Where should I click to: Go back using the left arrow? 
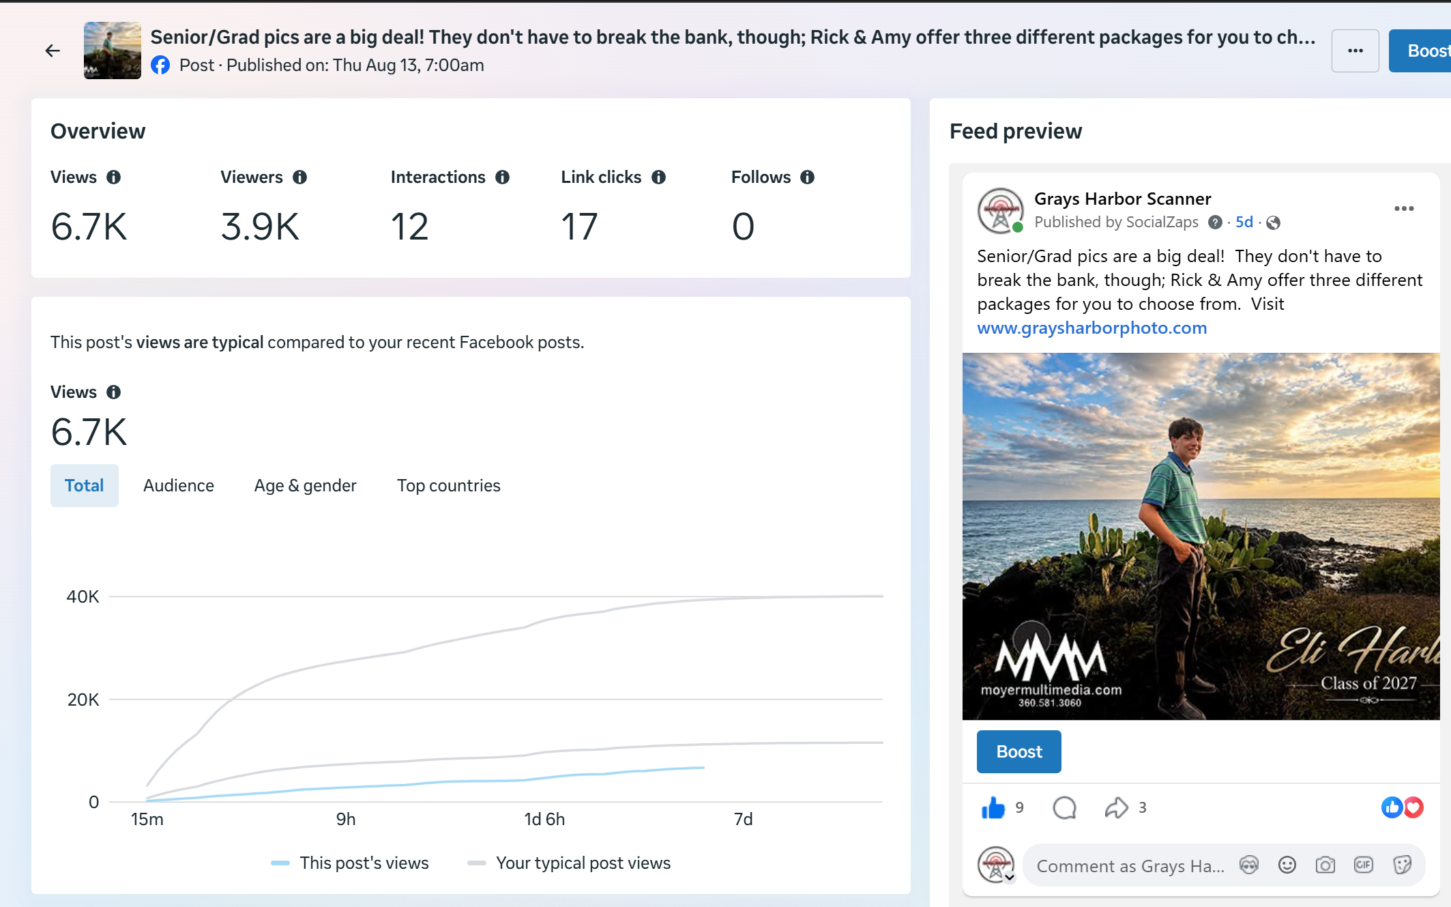pyautogui.click(x=53, y=51)
